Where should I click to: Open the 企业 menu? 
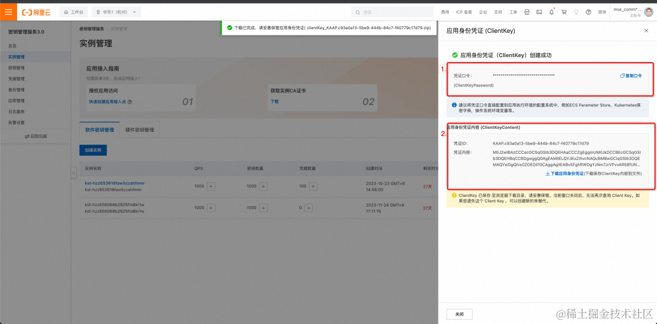tap(482, 12)
